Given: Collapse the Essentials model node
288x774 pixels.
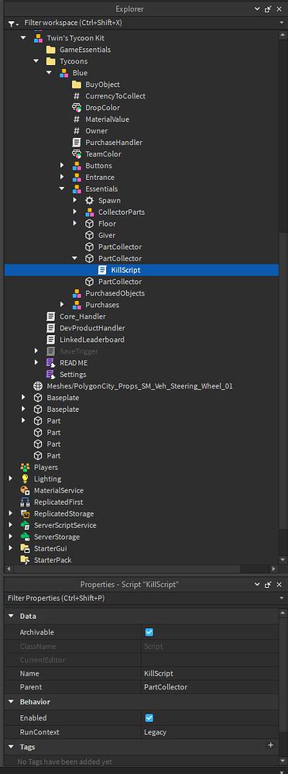Looking at the screenshot, I should tap(62, 189).
